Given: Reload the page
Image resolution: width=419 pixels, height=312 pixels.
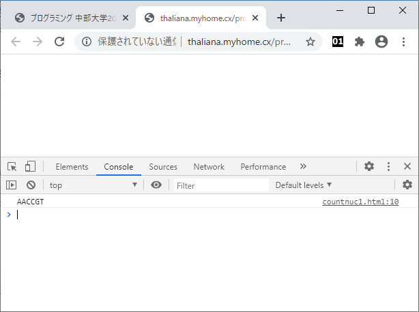Looking at the screenshot, I should 59,42.
